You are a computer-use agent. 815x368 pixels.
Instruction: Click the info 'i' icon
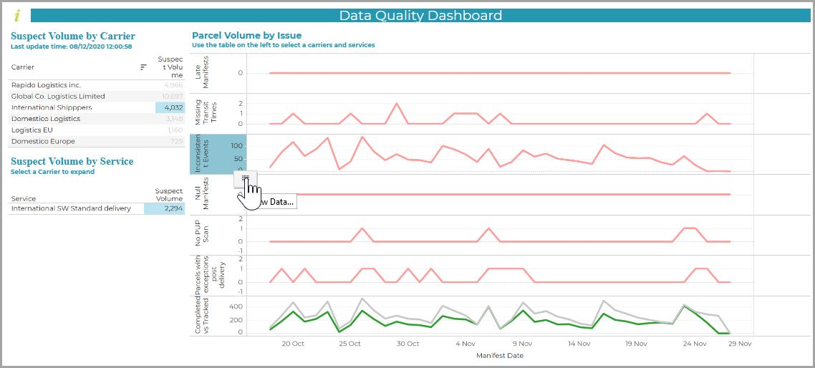click(17, 16)
